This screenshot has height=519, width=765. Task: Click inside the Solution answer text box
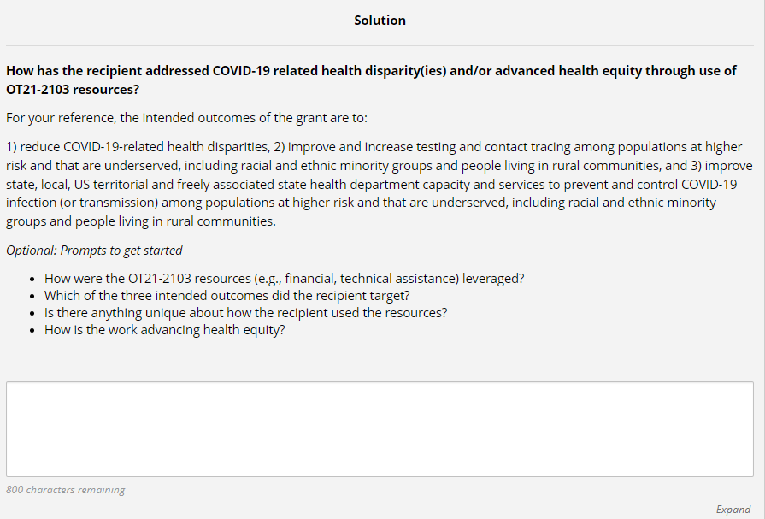point(380,428)
